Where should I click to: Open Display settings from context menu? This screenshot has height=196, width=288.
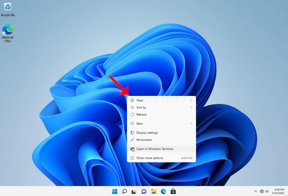point(161,133)
